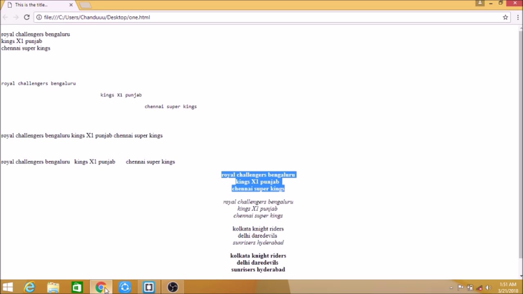Open SHAREit from the taskbar
Image resolution: width=523 pixels, height=294 pixels.
point(125,287)
